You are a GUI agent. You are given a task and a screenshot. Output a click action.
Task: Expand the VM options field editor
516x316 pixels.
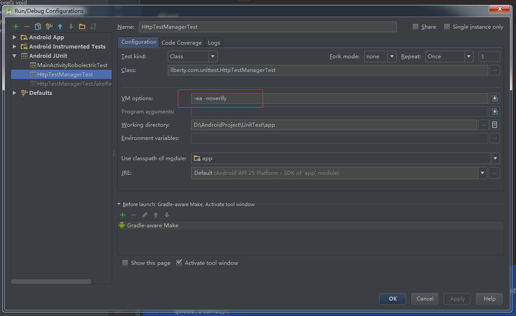[x=495, y=98]
